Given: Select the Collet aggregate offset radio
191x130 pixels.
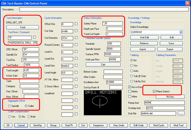Looking at the screenshot, I should click(x=26, y=106).
